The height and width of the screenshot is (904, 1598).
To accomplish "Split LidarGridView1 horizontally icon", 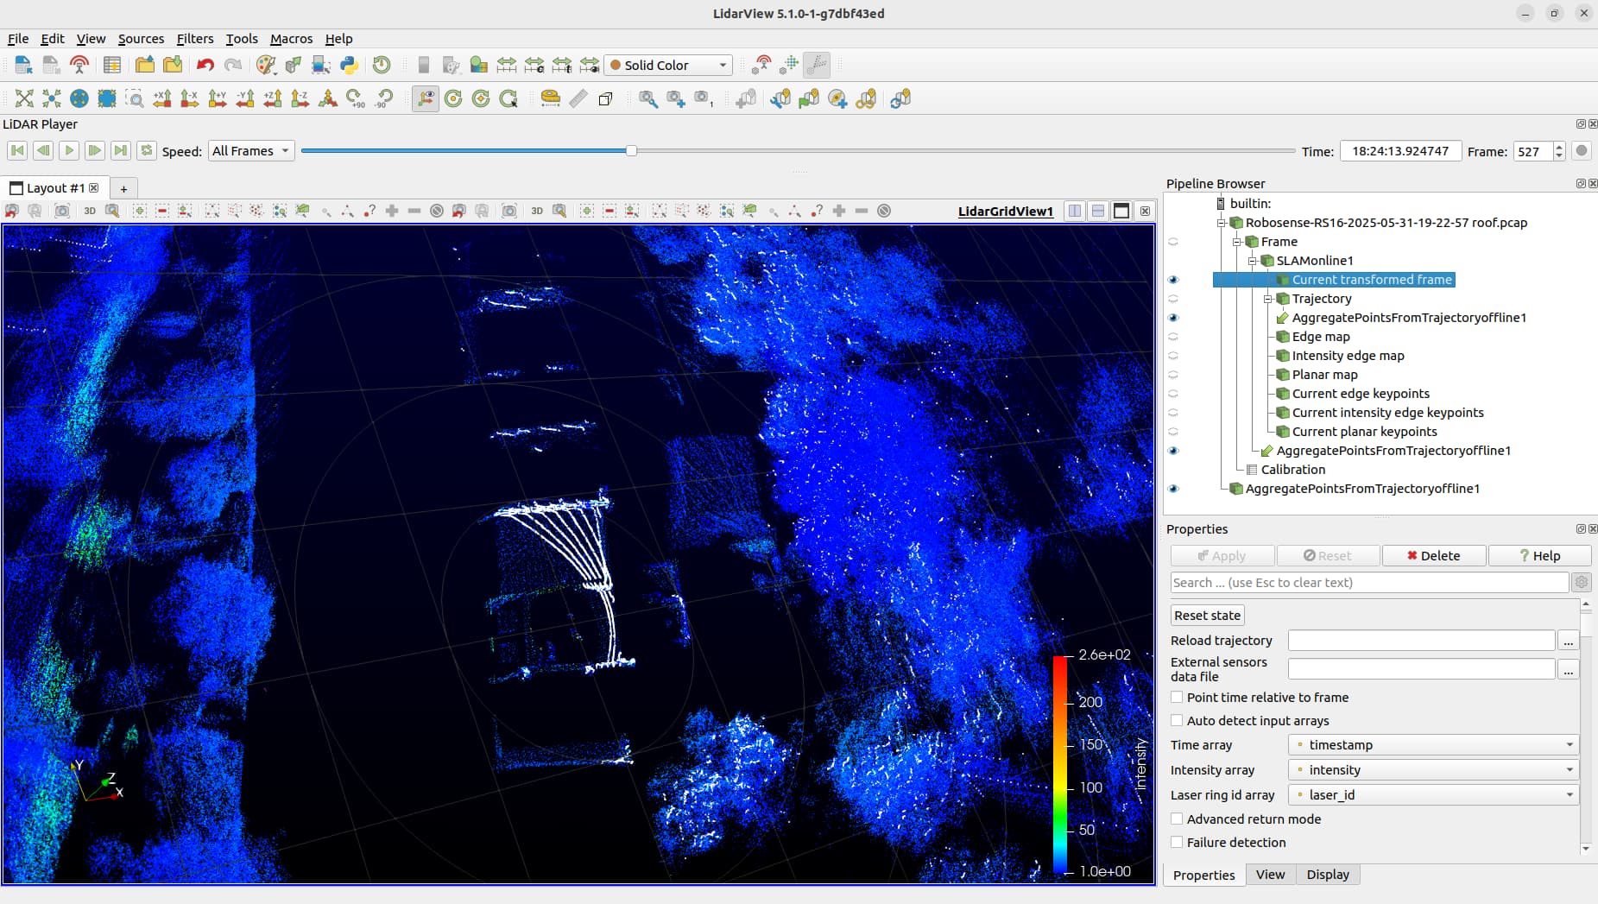I will click(1075, 211).
